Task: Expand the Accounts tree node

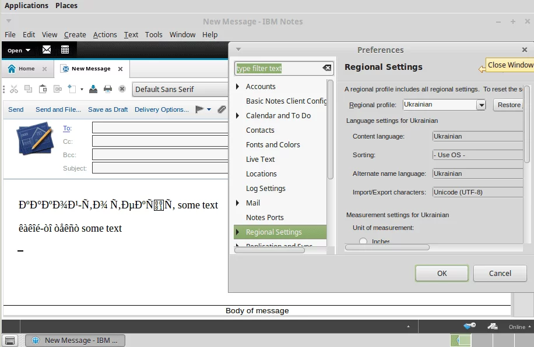Action: pos(237,87)
